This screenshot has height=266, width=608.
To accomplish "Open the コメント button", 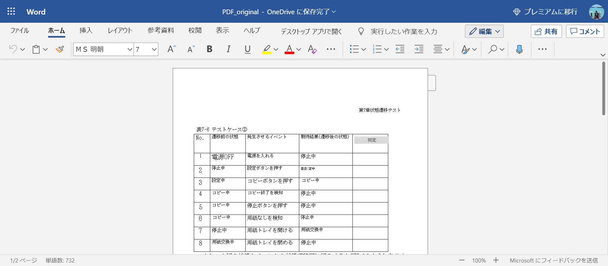I will click(585, 31).
